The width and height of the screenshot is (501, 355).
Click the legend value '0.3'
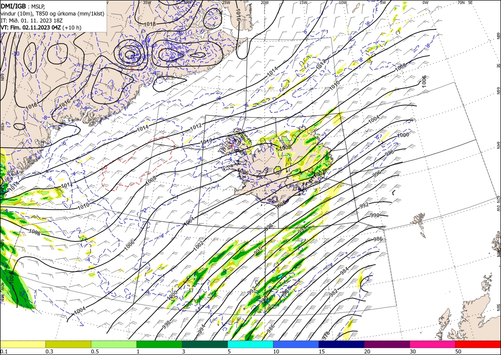[x=49, y=351]
